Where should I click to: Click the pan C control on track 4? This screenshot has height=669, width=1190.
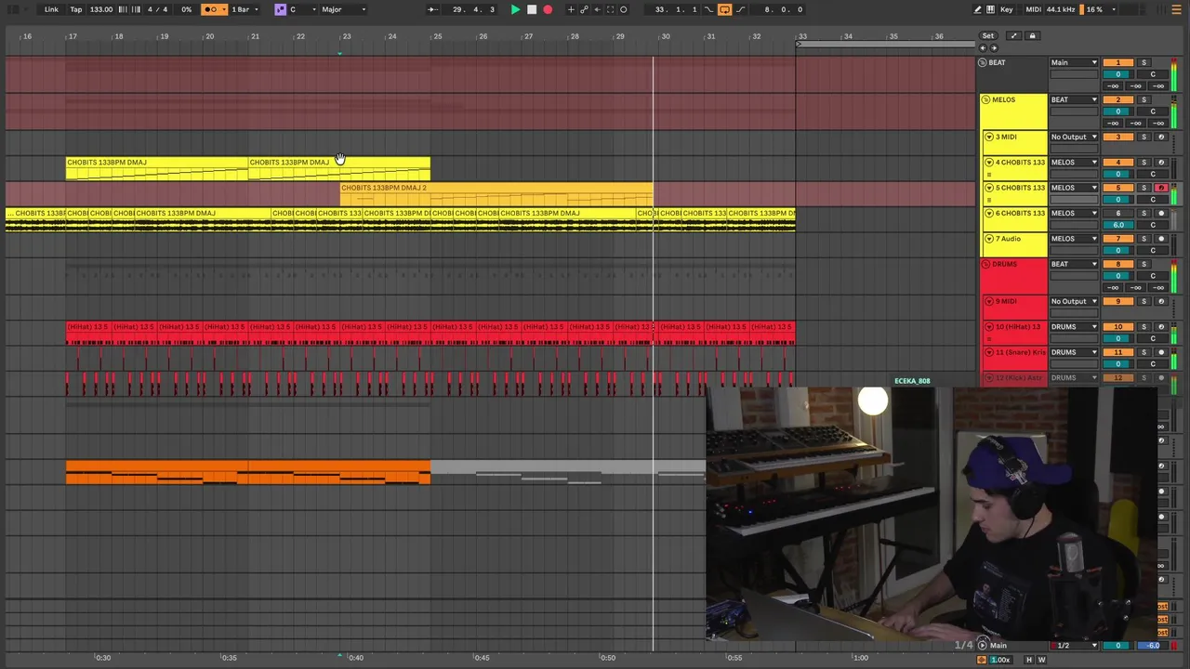click(x=1153, y=174)
